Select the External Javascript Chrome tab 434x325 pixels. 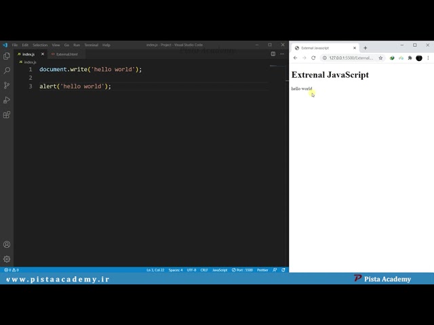tap(325, 48)
